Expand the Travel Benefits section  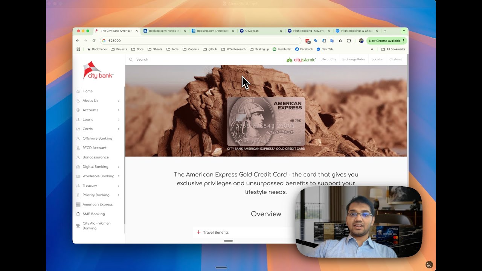245,232
